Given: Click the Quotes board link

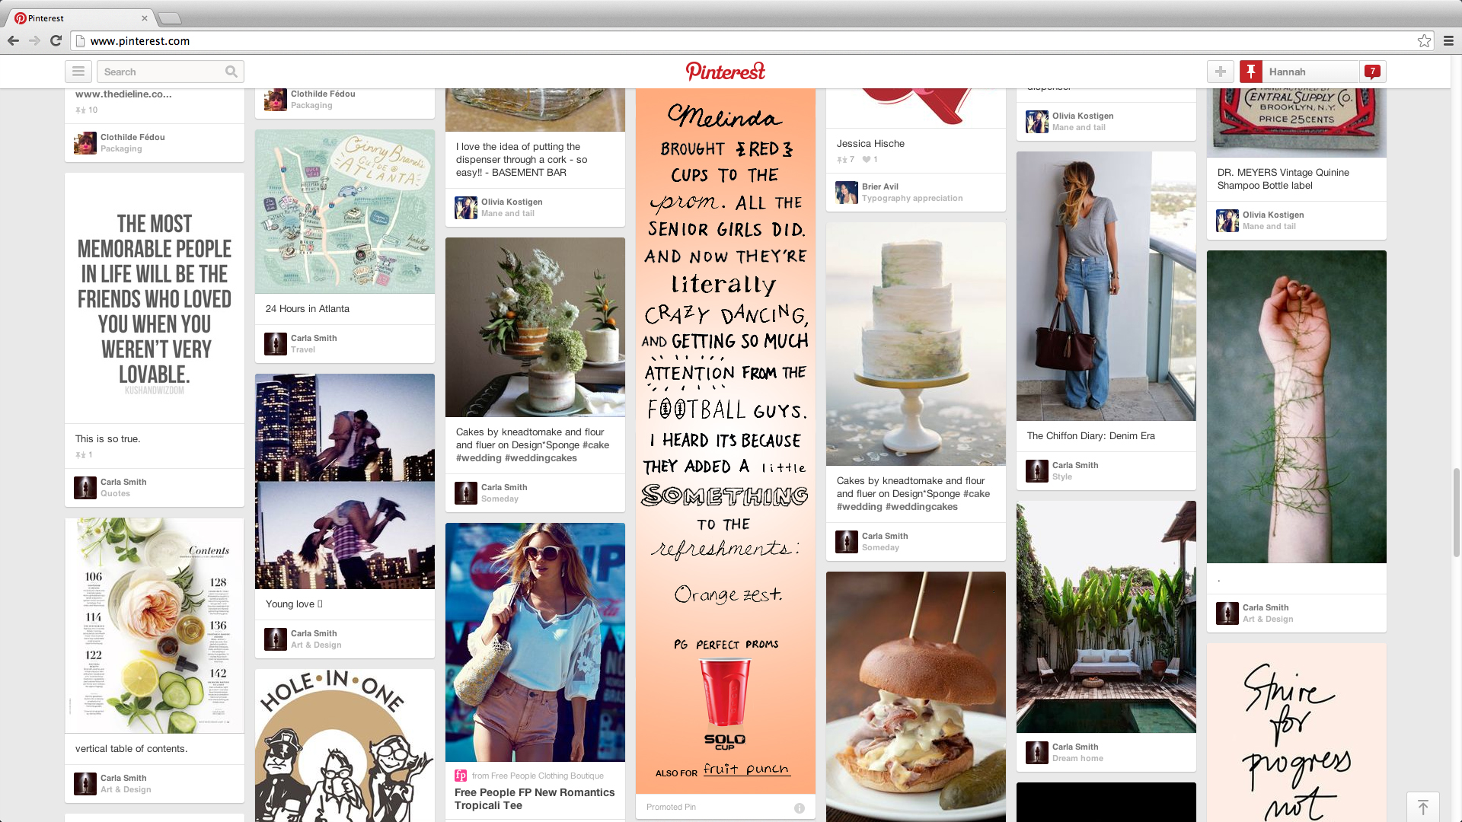Looking at the screenshot, I should 115,494.
